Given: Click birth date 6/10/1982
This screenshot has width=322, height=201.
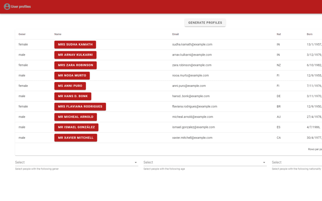Looking at the screenshot, I should pyautogui.click(x=314, y=65).
